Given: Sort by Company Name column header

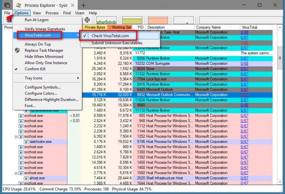Looking at the screenshot, I should click(x=217, y=27).
